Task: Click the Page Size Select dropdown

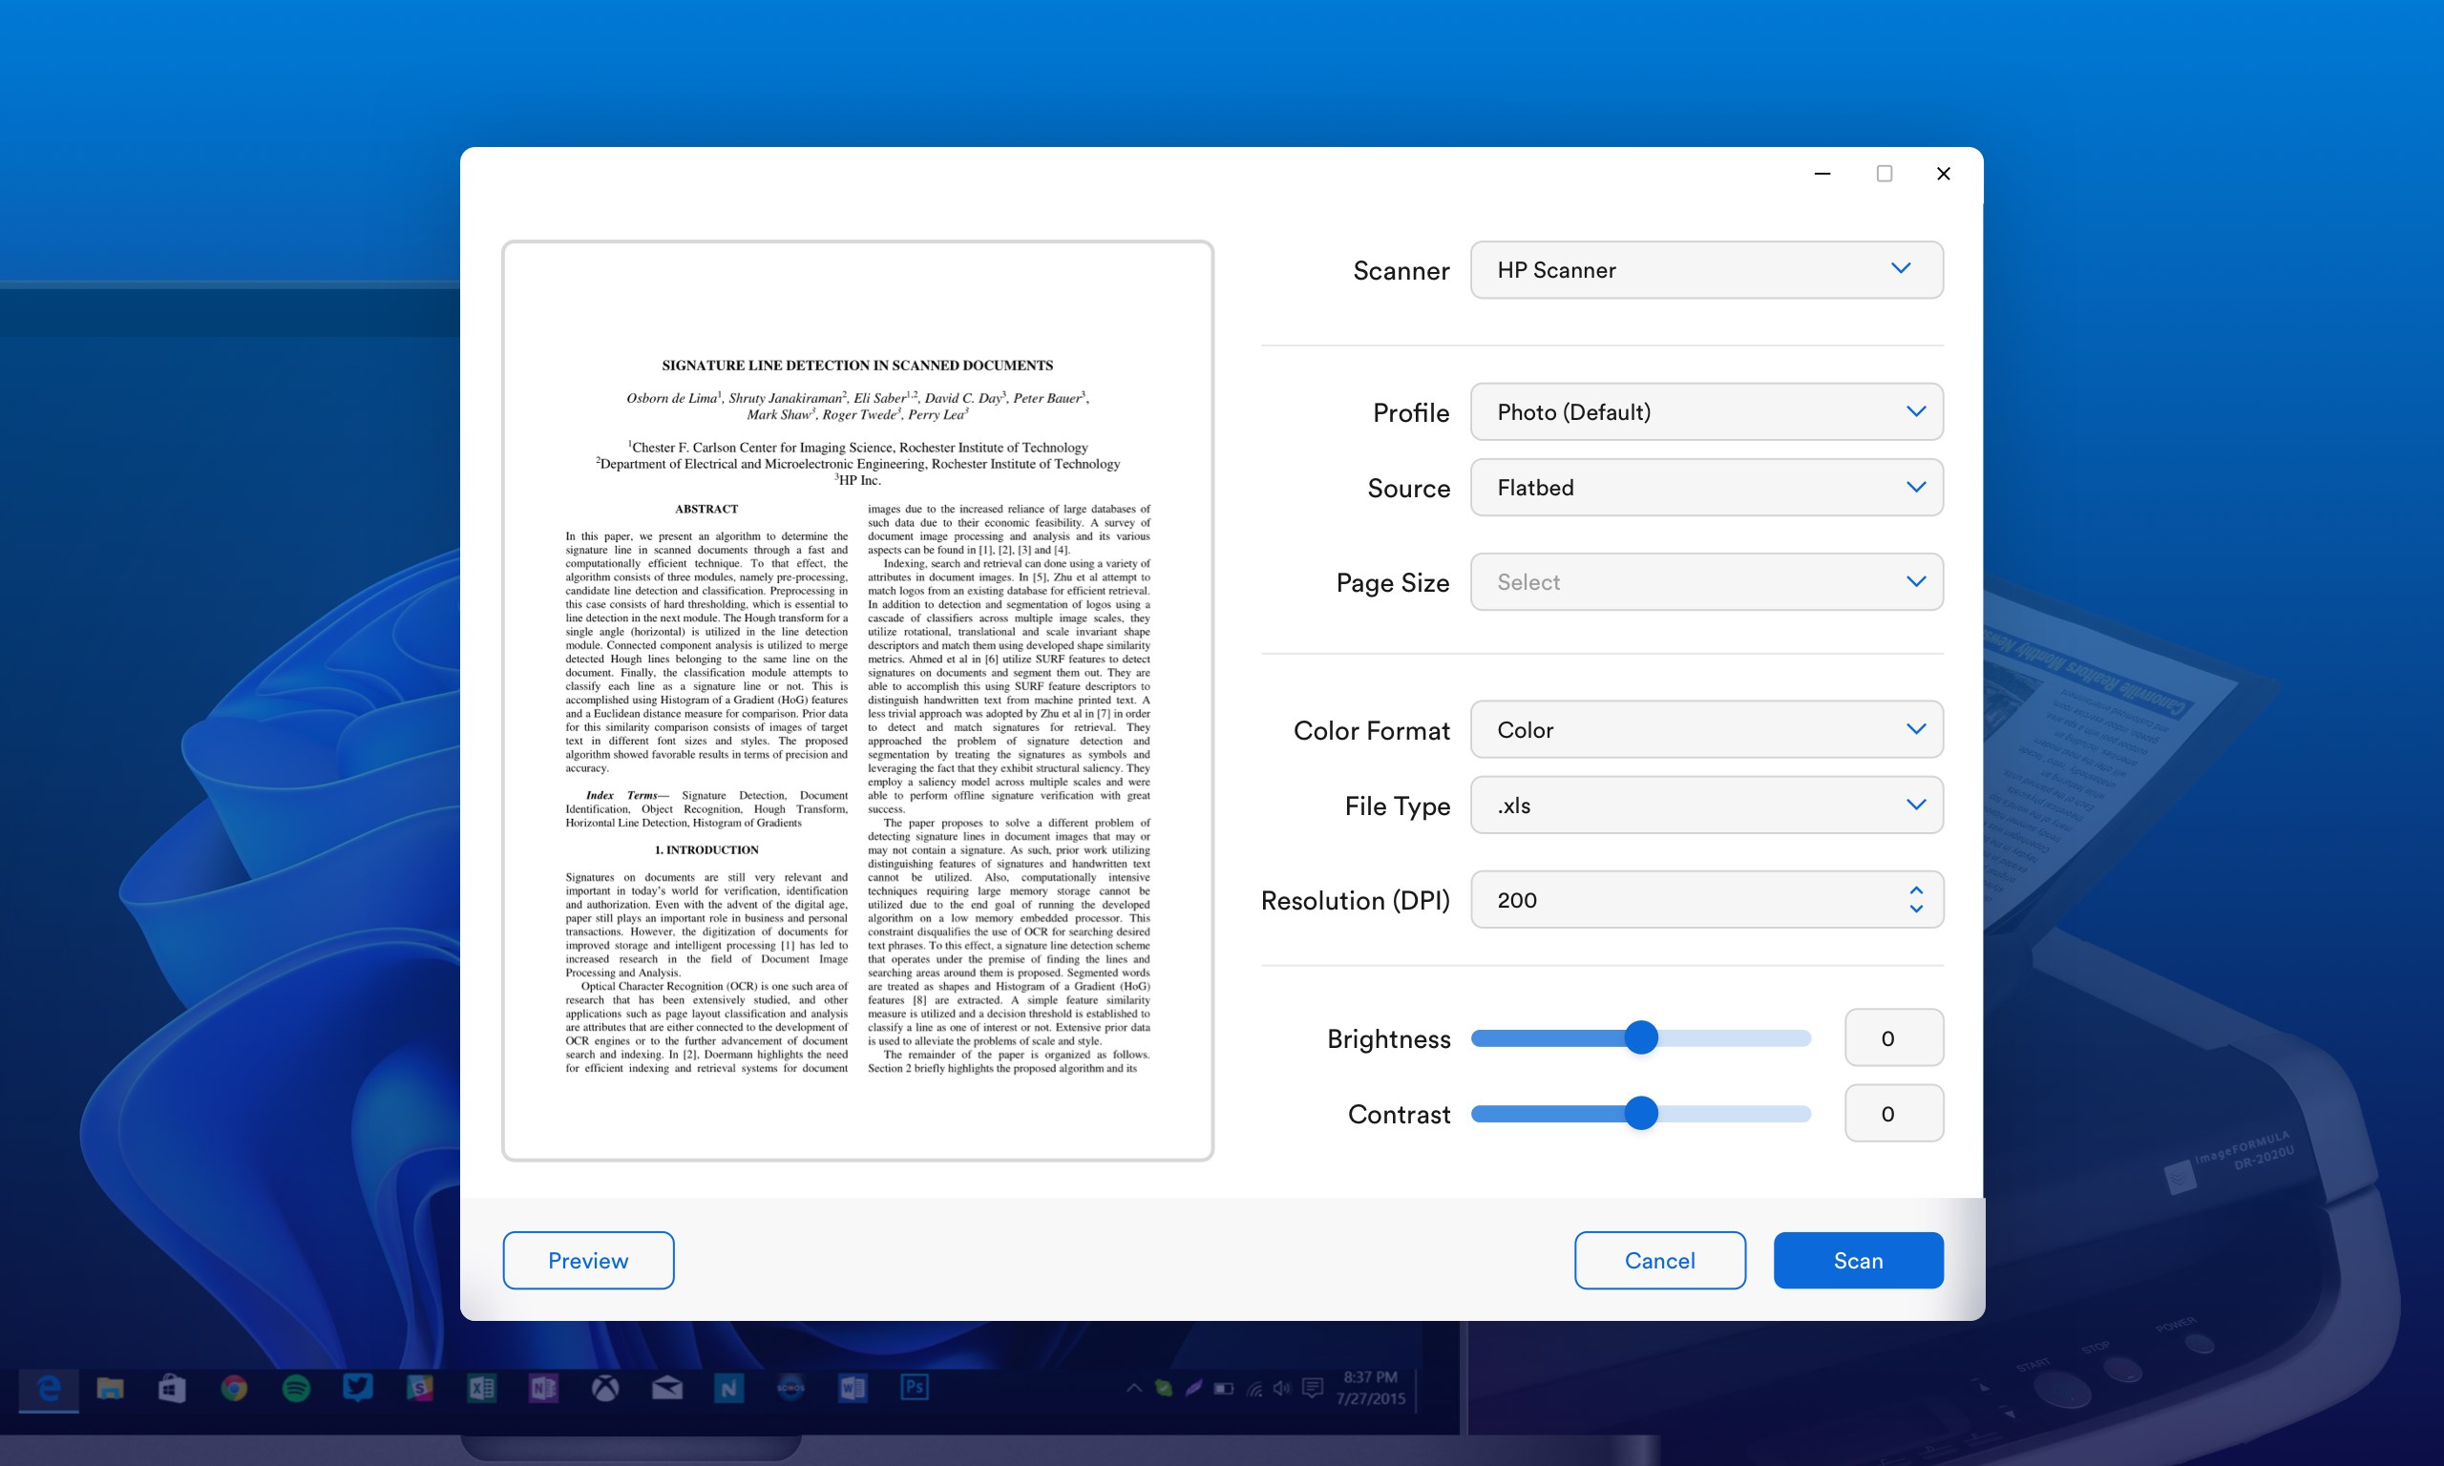Action: pos(1705,582)
